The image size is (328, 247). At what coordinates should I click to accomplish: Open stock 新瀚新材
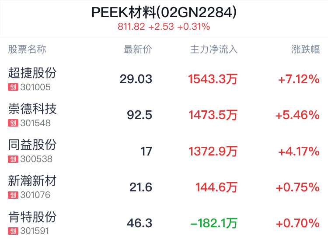pyautogui.click(x=32, y=181)
